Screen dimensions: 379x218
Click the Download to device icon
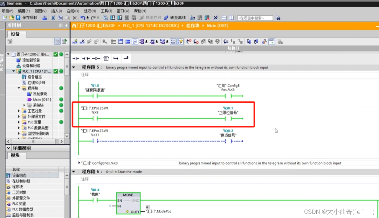coord(113,18)
